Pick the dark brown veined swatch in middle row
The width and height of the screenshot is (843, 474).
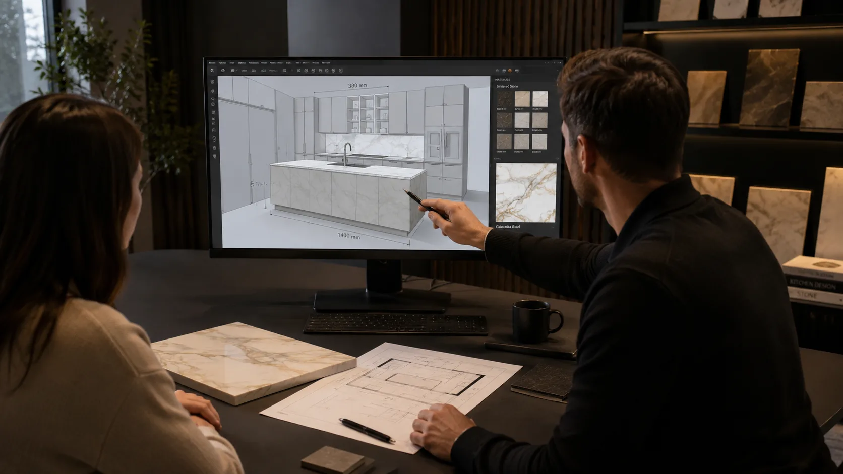(504, 120)
